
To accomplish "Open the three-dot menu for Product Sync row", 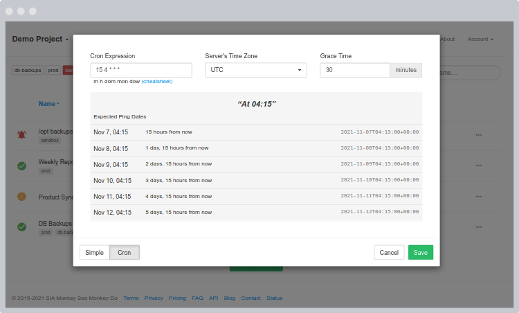I will pos(479,197).
